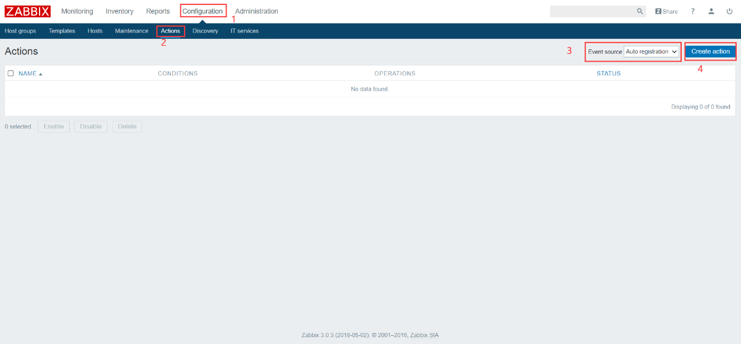The image size is (741, 344).
Task: Go to Hosts submenu
Action: click(95, 31)
